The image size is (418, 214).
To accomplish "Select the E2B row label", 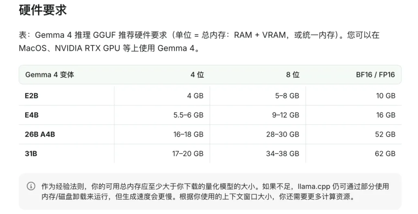I will [32, 96].
